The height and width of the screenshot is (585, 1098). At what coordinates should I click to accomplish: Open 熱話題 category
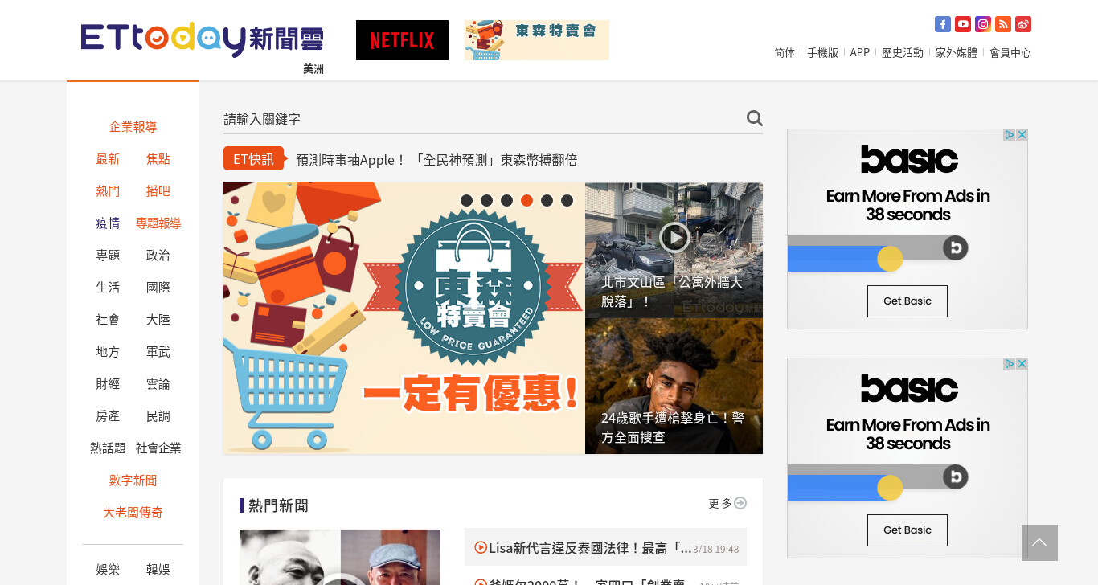(108, 448)
